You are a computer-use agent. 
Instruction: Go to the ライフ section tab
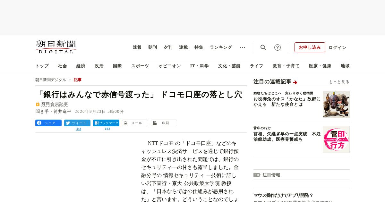click(257, 66)
